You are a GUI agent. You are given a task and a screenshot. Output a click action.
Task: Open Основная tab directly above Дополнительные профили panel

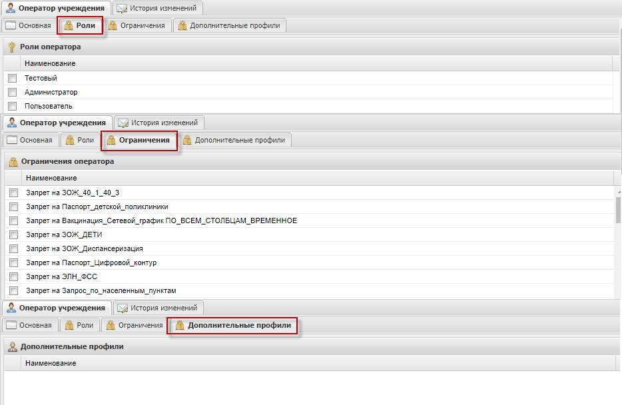pyautogui.click(x=29, y=326)
